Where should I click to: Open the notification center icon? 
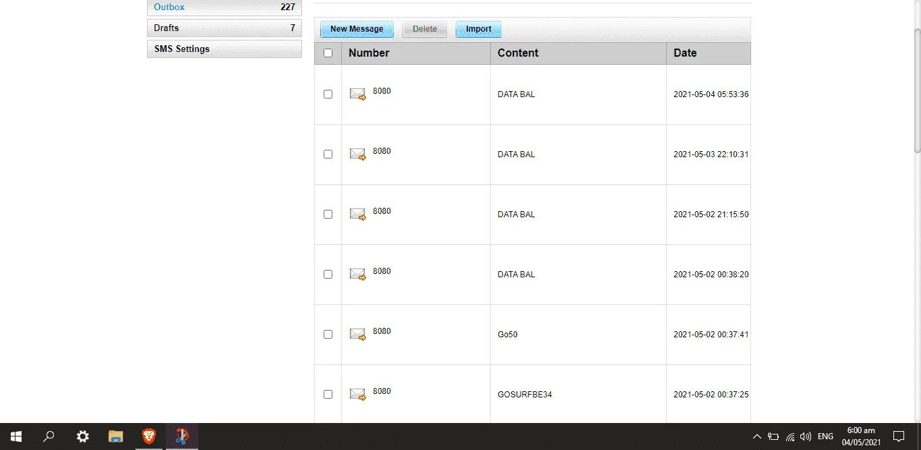pos(899,437)
